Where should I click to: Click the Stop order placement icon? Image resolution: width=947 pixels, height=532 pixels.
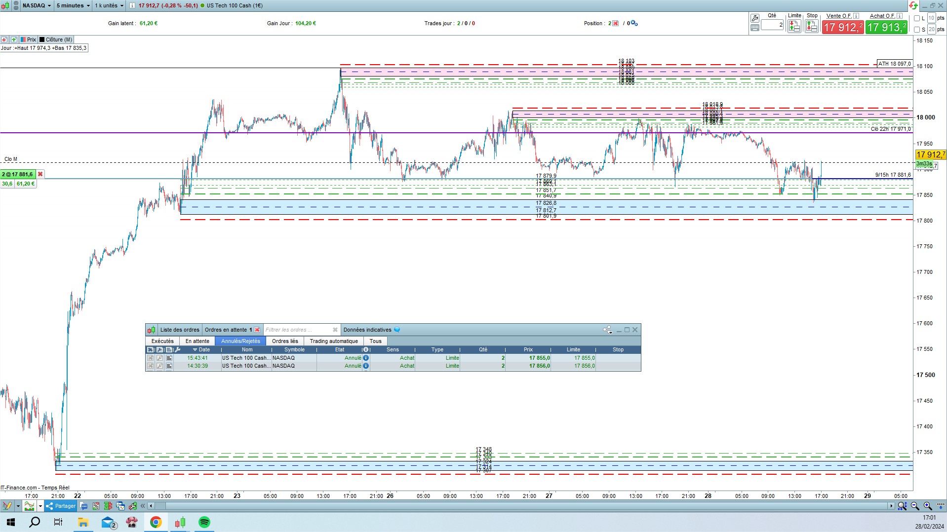tap(812, 27)
